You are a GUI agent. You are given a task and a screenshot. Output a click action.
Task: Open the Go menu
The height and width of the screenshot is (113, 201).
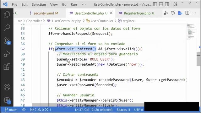click(64, 4)
